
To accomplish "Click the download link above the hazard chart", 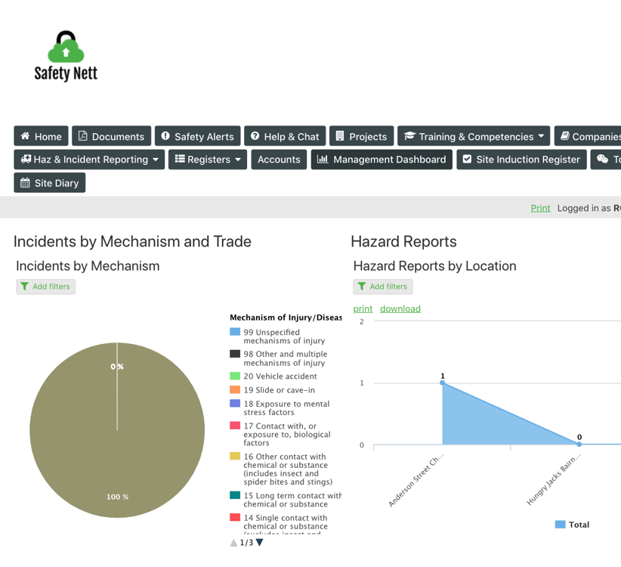I will pos(400,308).
